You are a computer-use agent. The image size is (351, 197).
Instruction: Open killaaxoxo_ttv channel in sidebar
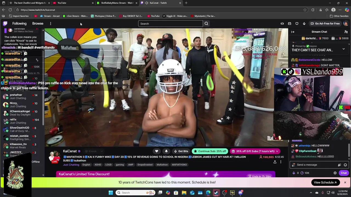pyautogui.click(x=21, y=146)
